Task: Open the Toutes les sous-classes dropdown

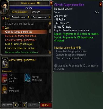Action: point(20,17)
